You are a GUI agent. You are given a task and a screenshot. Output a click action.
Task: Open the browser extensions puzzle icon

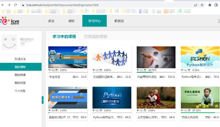[210, 5]
